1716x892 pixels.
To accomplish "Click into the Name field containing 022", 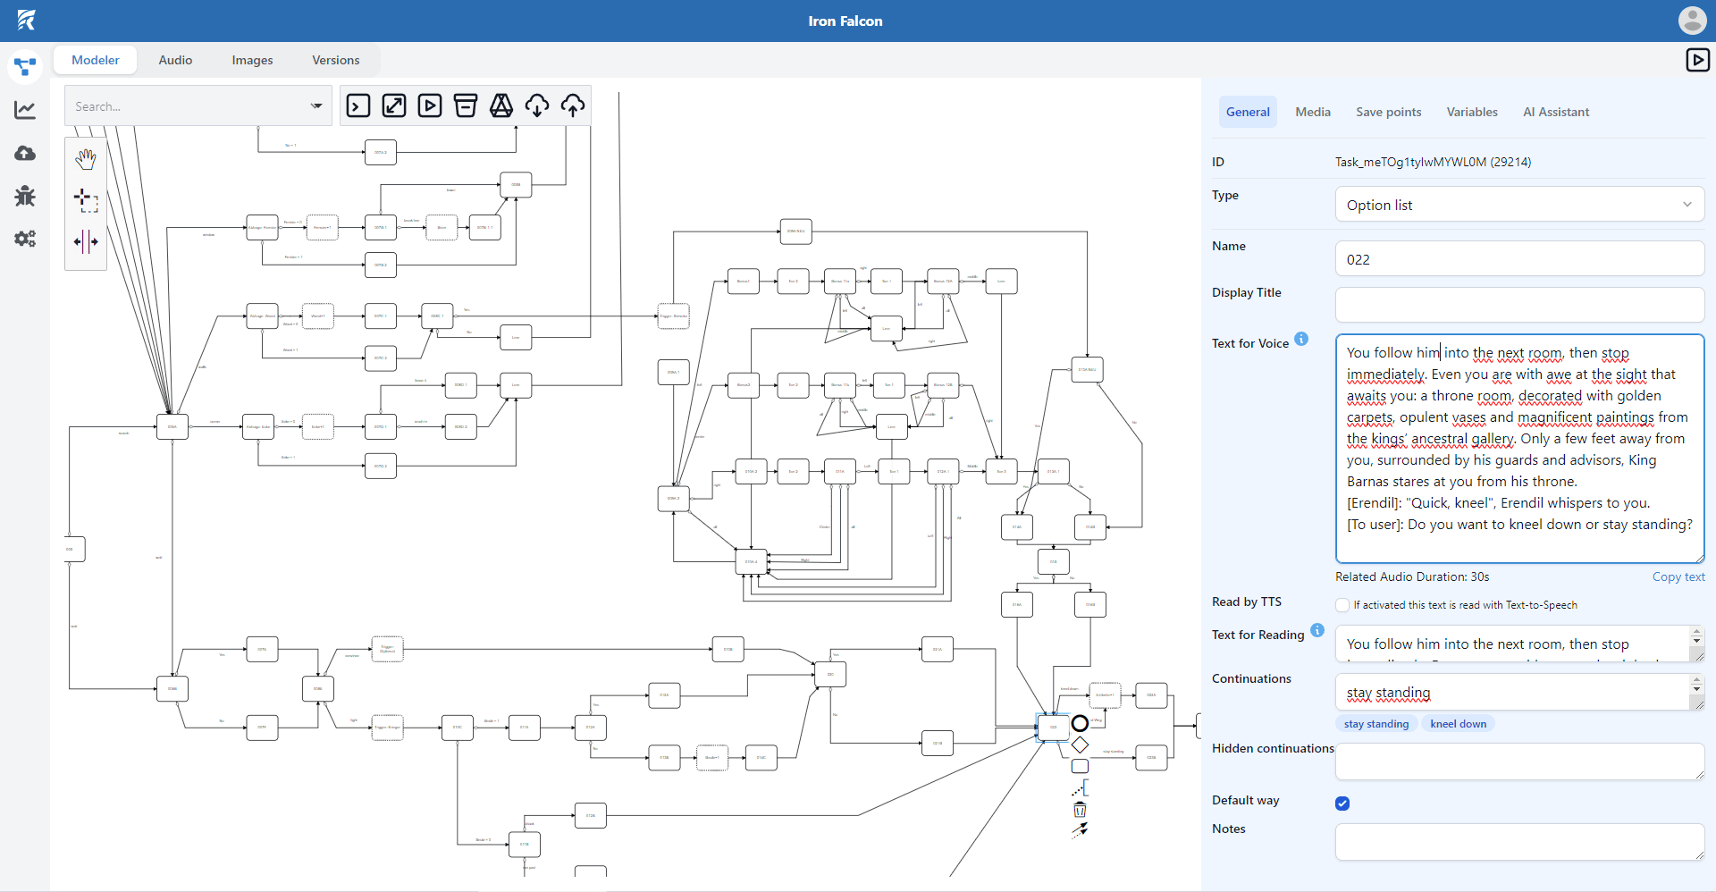I will (1519, 259).
